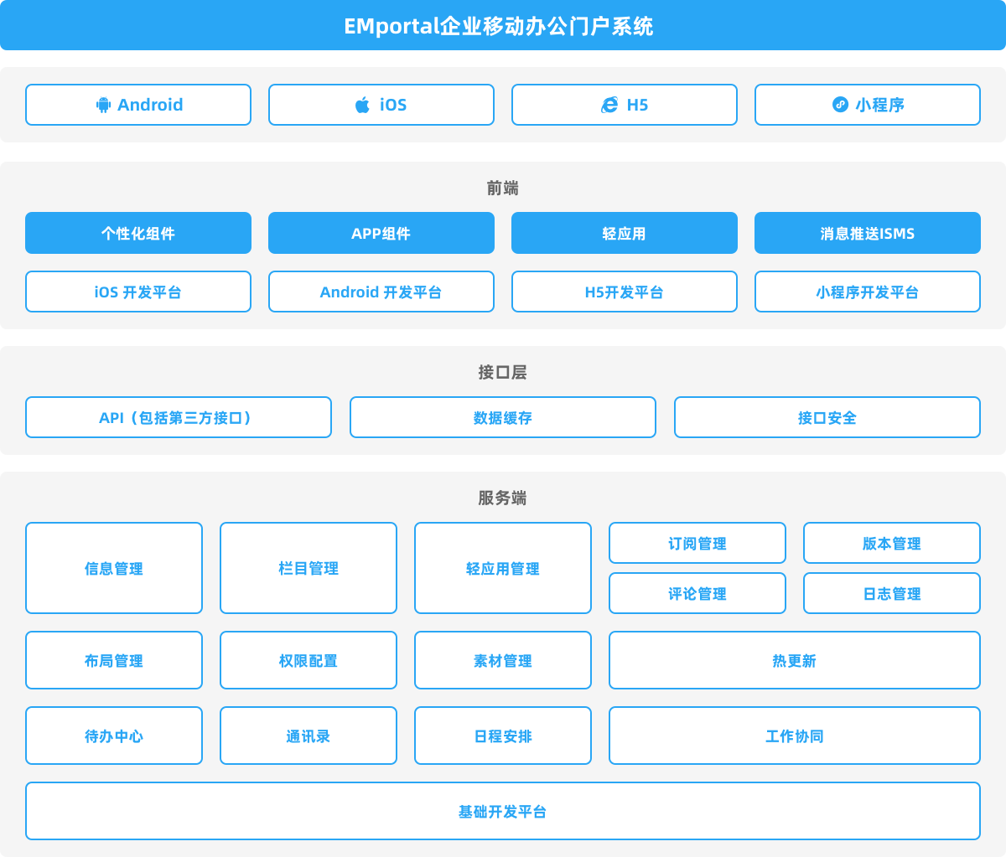Open 轻应用管理 module
The image size is (1006, 857).
[503, 568]
